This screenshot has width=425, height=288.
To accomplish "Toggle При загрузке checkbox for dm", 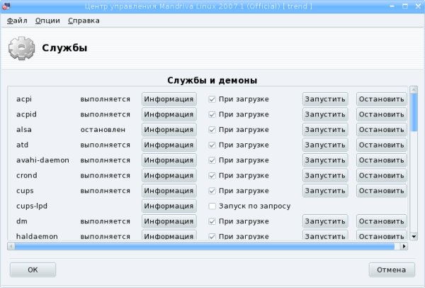I will [212, 221].
